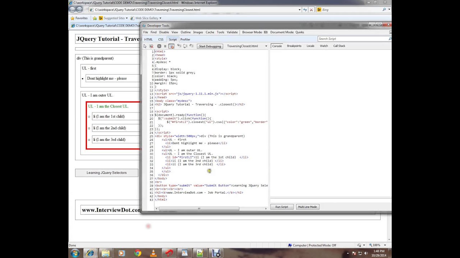This screenshot has width=460, height=258.
Task: Click the Run Script button
Action: tap(282, 207)
